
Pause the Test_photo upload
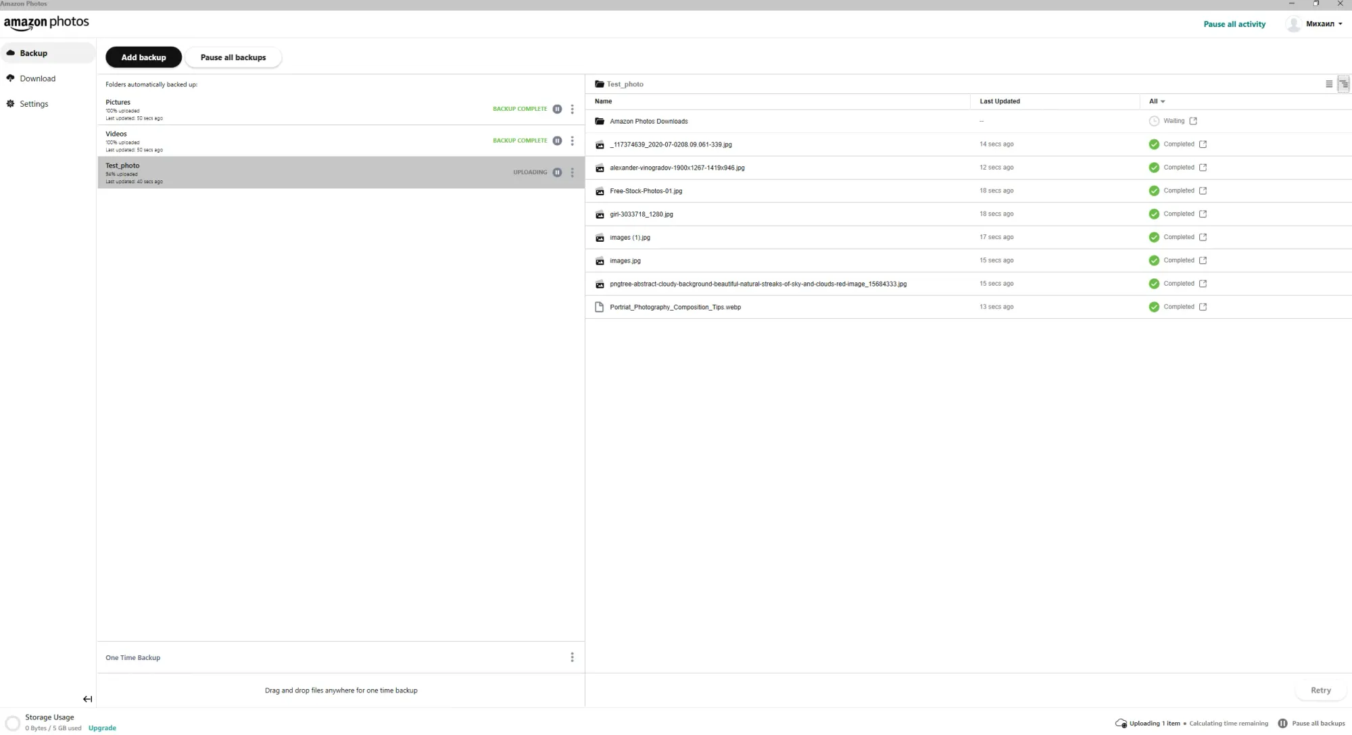point(557,172)
